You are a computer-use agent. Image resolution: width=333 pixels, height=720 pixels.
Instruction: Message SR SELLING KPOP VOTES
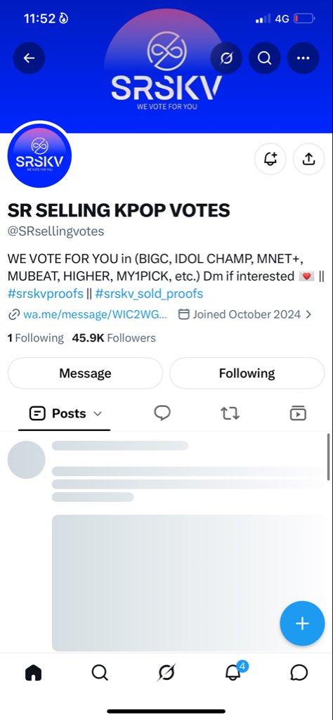click(85, 373)
